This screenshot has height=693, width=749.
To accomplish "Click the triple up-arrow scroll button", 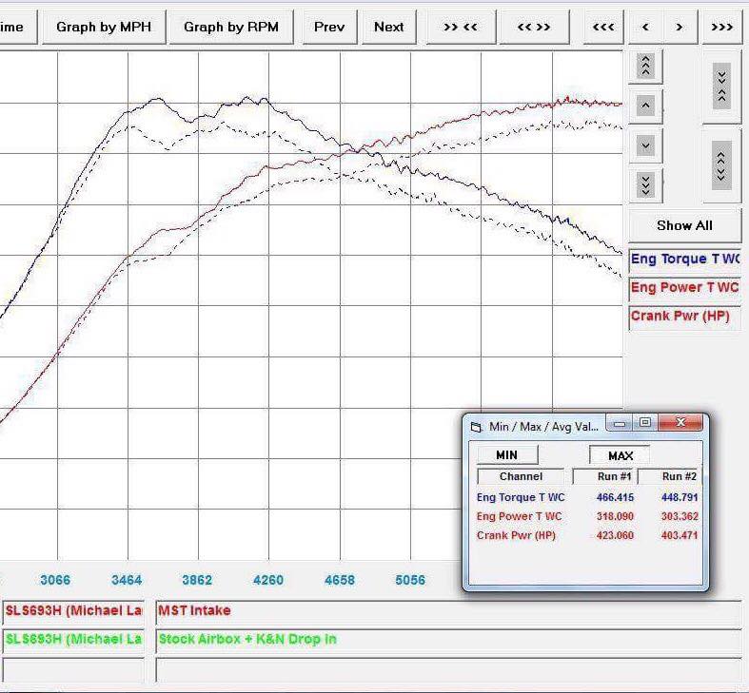I will [x=645, y=67].
